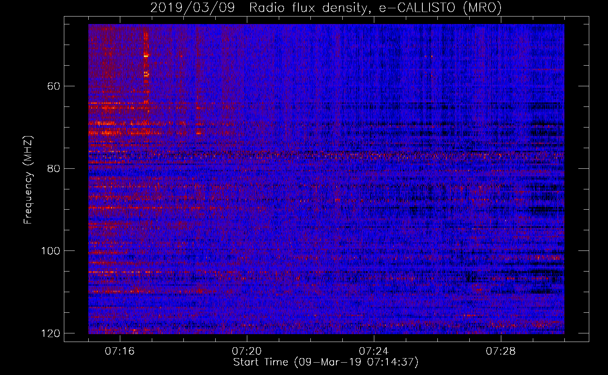Screen dimensions: 608x375
Task: Click the 60 MHz frequency tick label
Action: tap(54, 86)
